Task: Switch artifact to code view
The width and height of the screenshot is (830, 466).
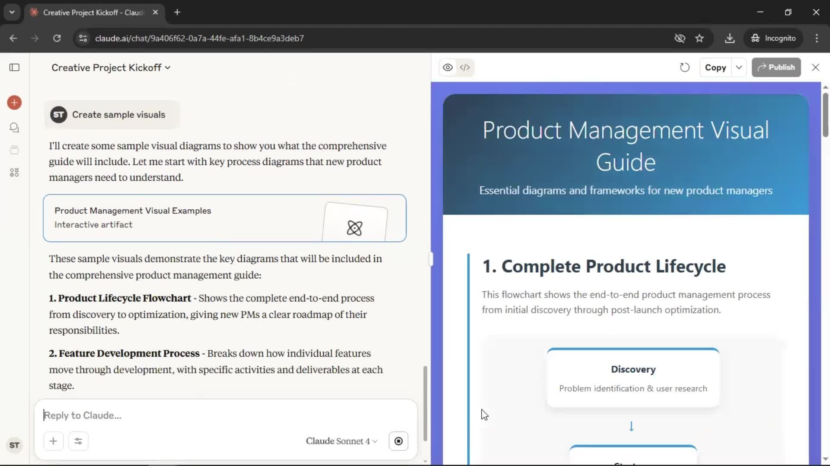Action: (465, 67)
